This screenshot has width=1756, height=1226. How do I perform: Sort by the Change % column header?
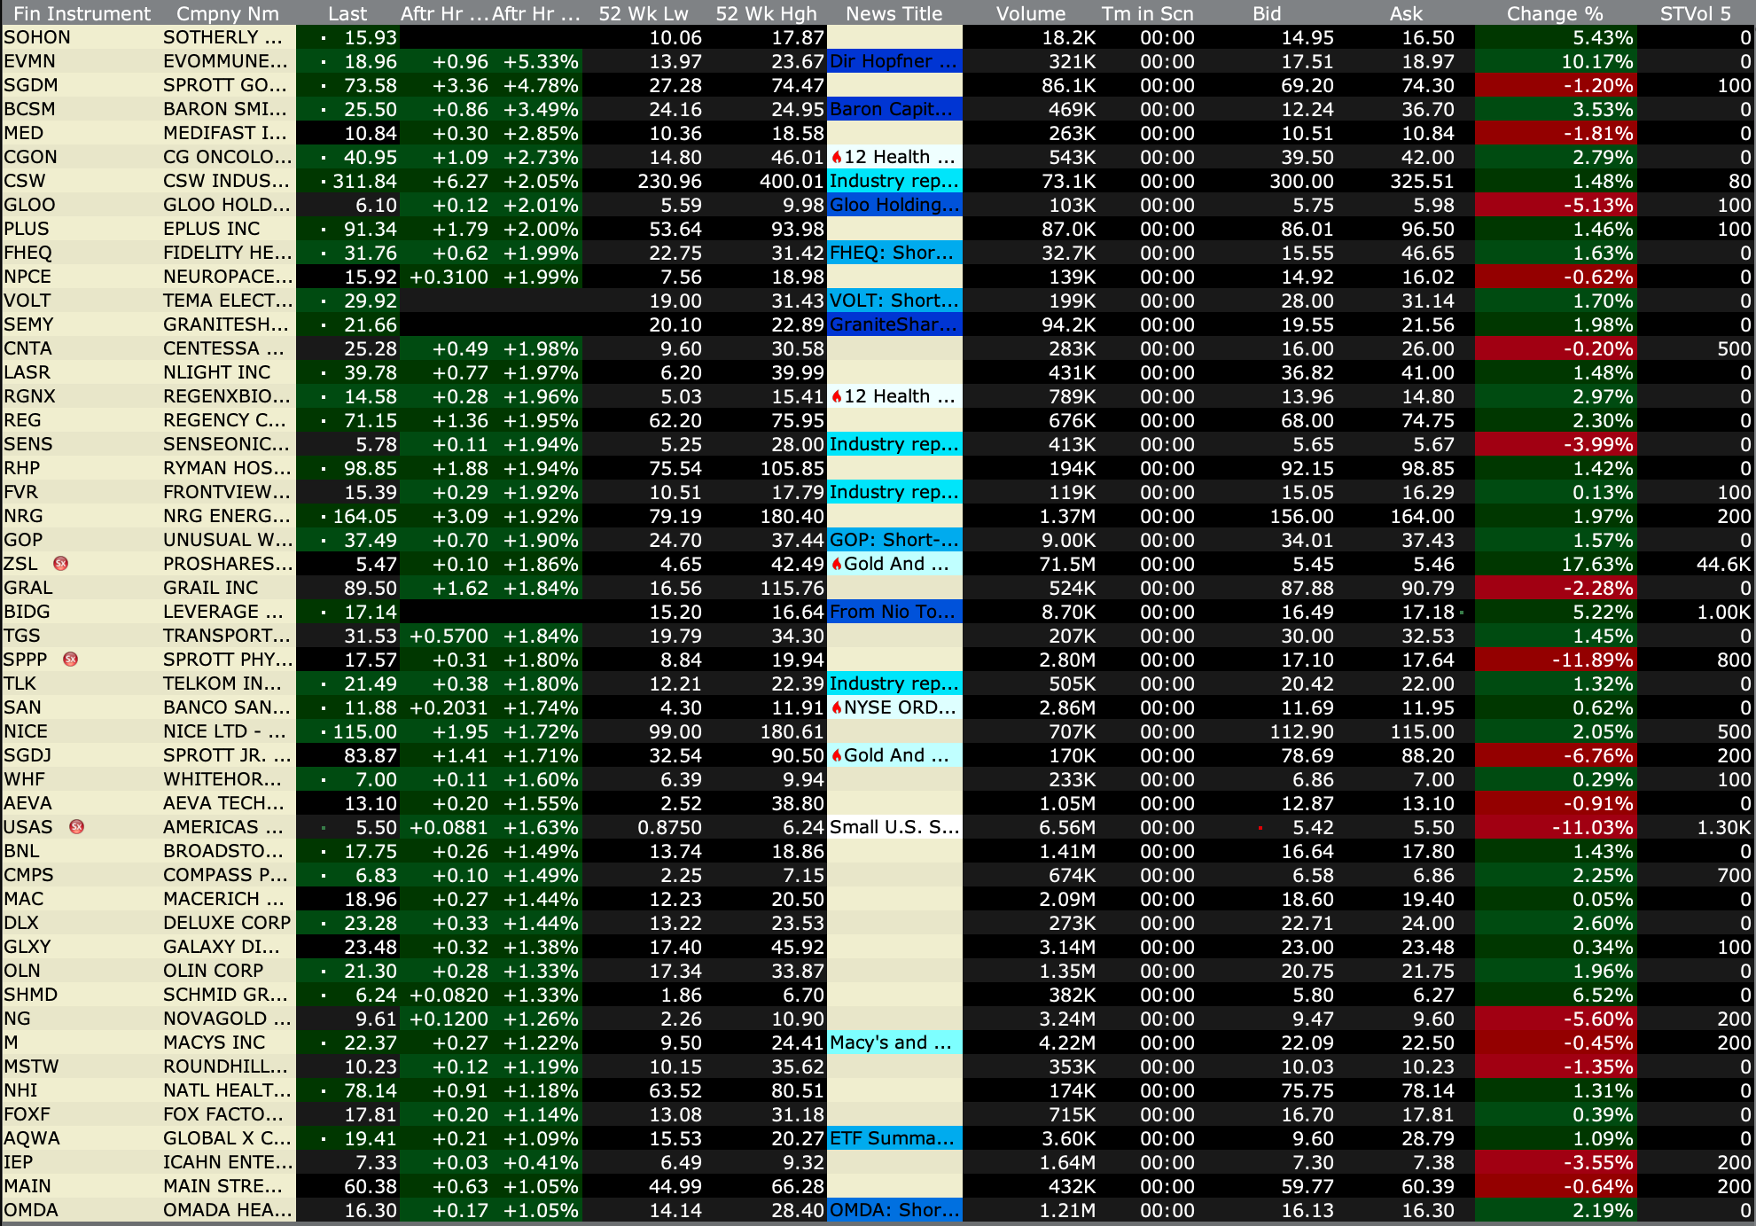point(1554,13)
